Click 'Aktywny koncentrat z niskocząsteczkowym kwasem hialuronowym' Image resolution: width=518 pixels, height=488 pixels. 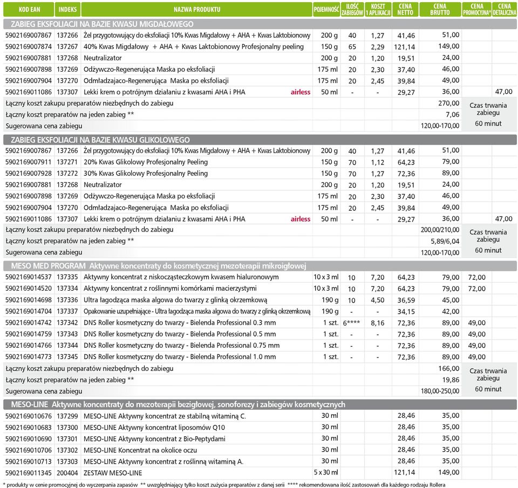(181, 277)
